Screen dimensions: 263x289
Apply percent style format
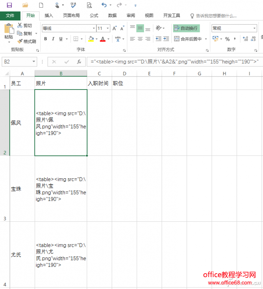coord(227,39)
